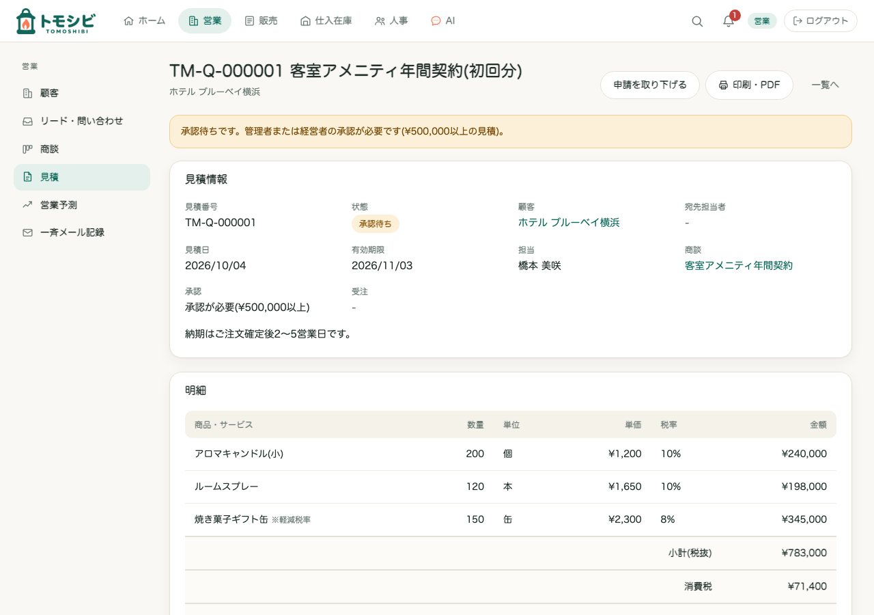
Task: Select 見積 in sidebar
Action: click(x=82, y=177)
